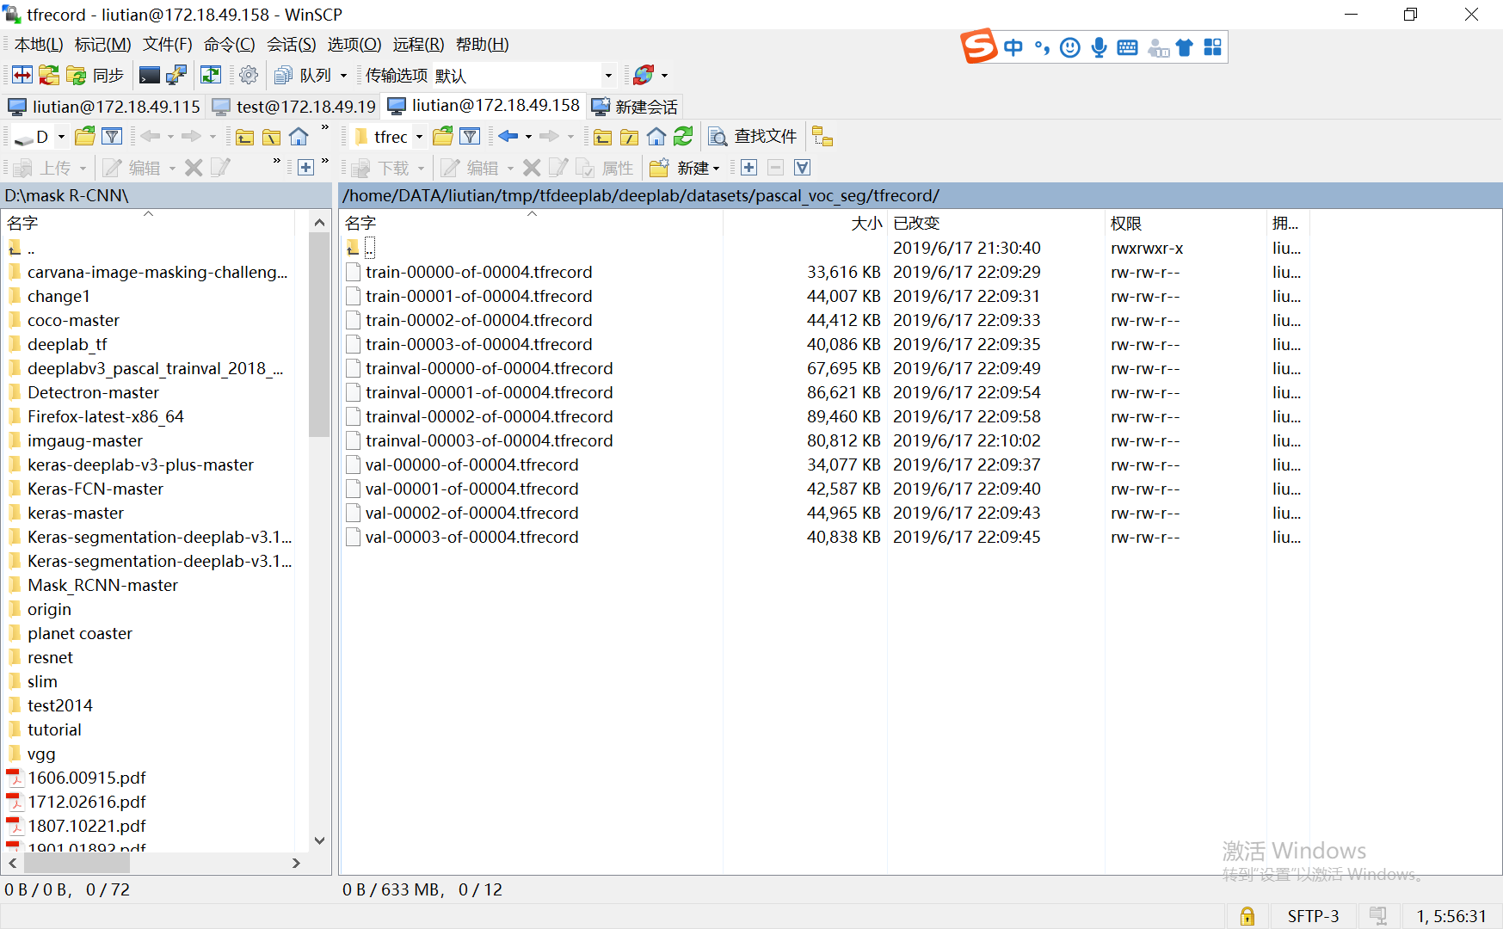Open Preferences with the gear icon
1503x929 pixels.
(x=249, y=76)
